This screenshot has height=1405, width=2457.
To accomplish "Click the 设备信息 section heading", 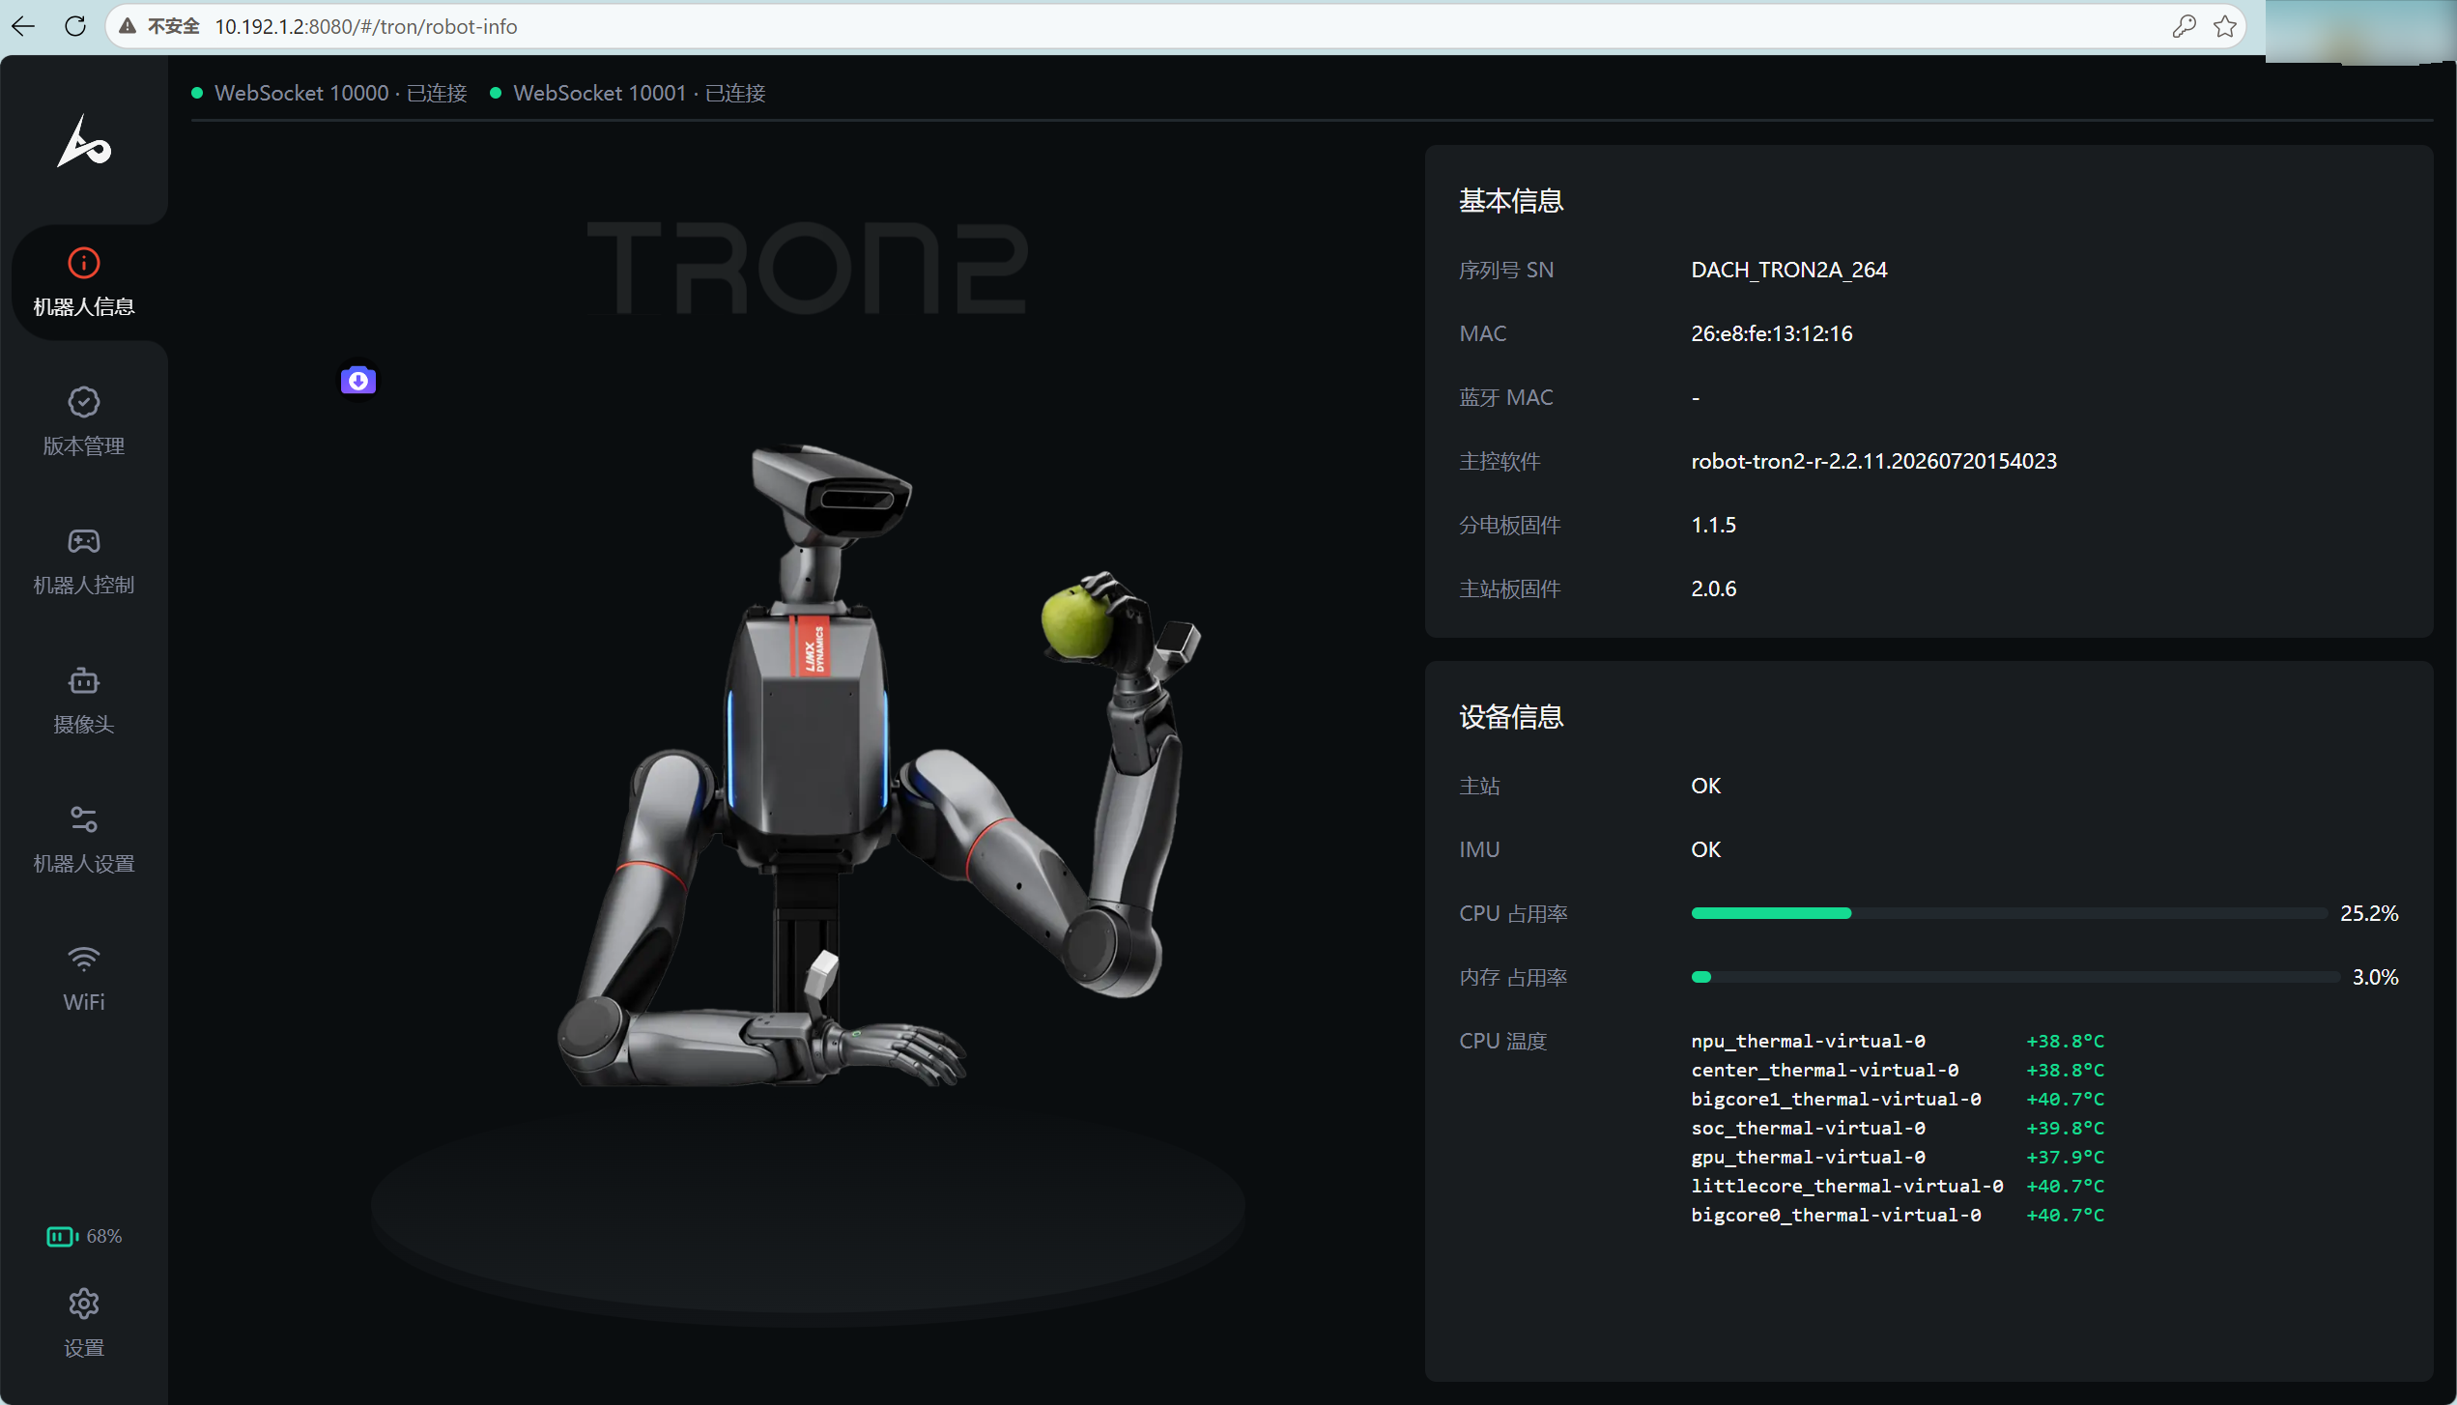I will [1511, 717].
